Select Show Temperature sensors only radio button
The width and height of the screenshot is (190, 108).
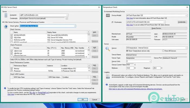pos(127,51)
